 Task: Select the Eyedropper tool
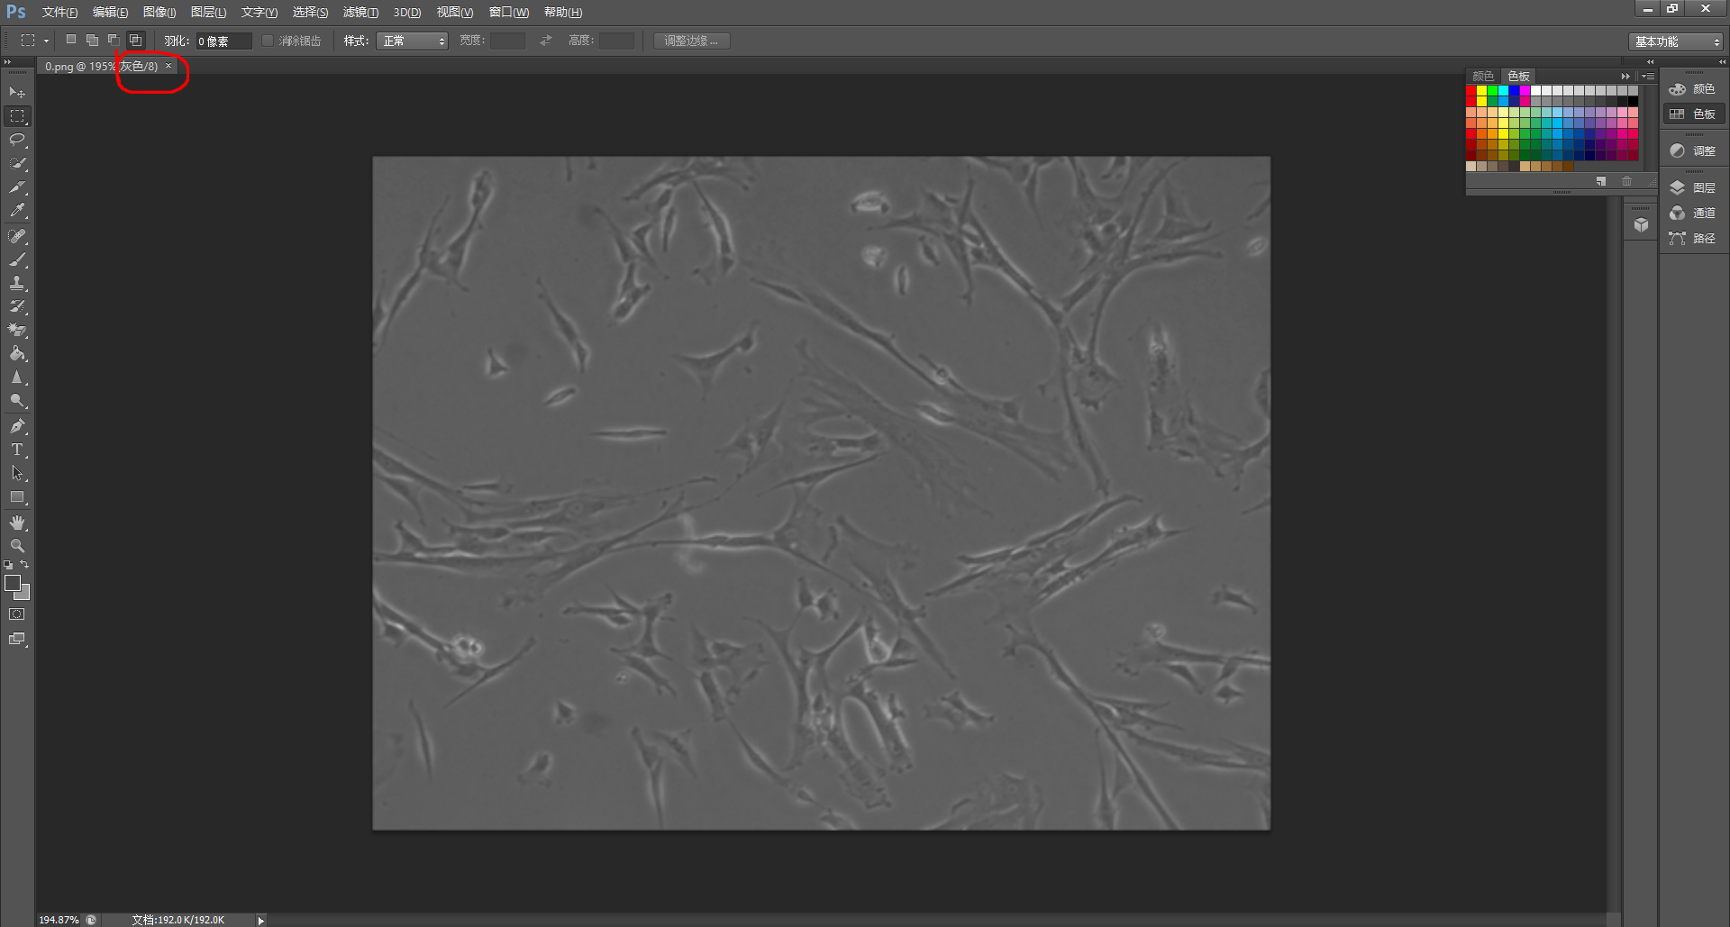[x=16, y=211]
